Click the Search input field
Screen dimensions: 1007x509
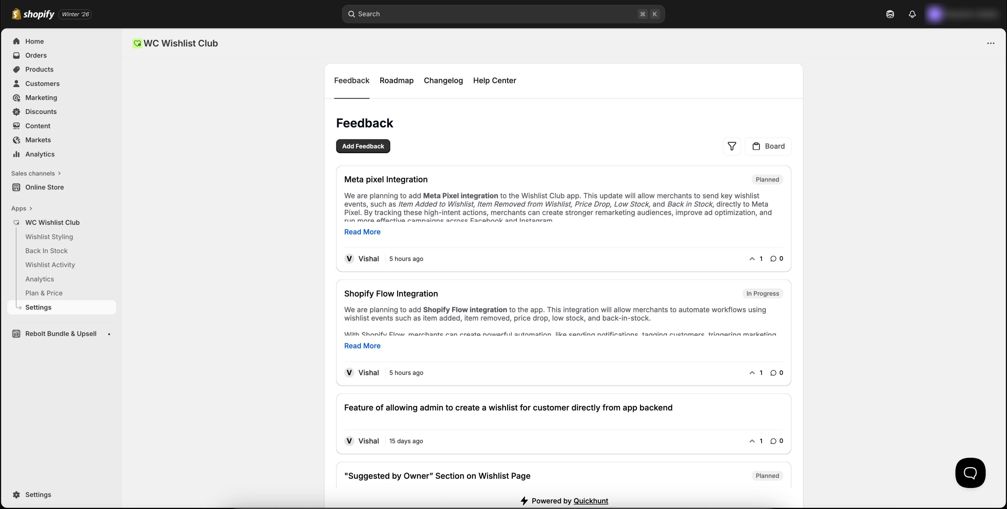[496, 14]
